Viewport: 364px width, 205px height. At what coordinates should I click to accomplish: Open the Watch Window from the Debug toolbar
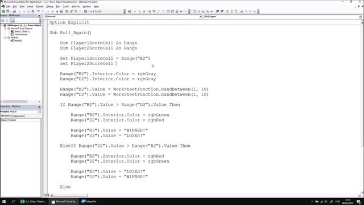click(177, 11)
